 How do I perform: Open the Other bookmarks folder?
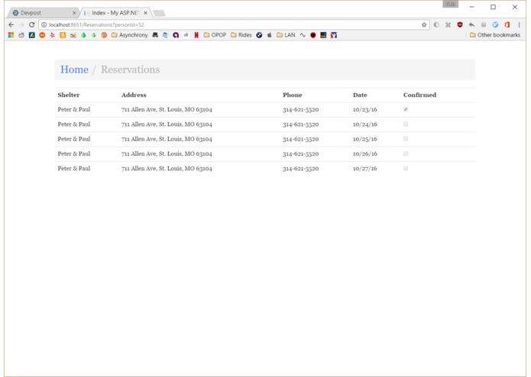pos(495,35)
